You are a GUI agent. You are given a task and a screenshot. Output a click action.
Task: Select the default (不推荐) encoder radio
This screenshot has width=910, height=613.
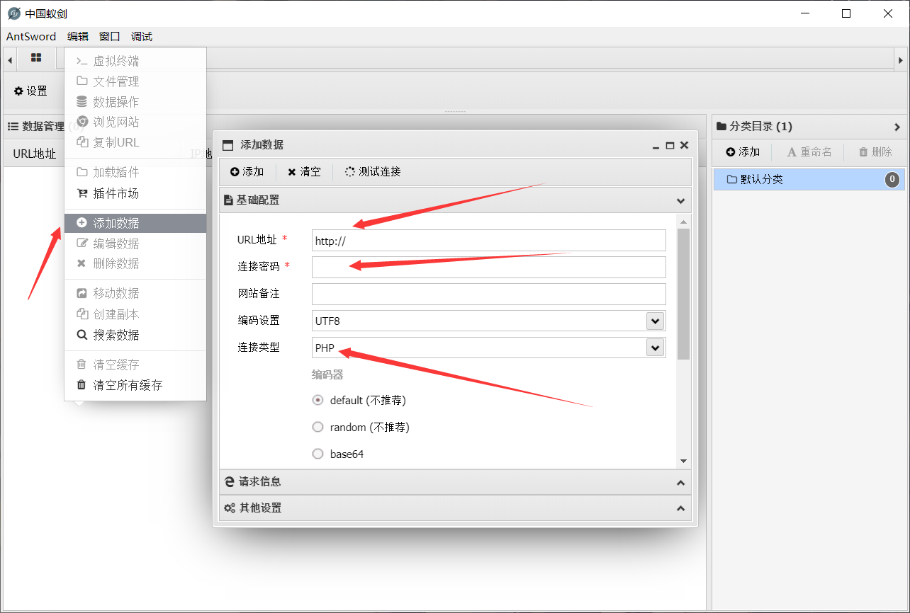pos(318,400)
